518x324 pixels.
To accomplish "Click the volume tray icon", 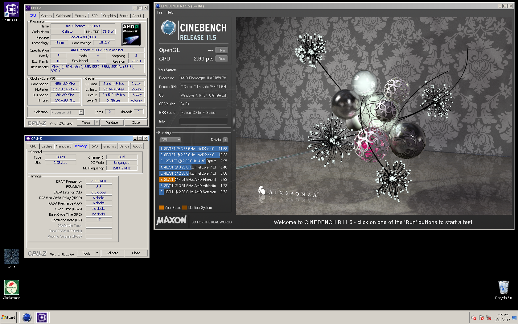I will [474, 318].
